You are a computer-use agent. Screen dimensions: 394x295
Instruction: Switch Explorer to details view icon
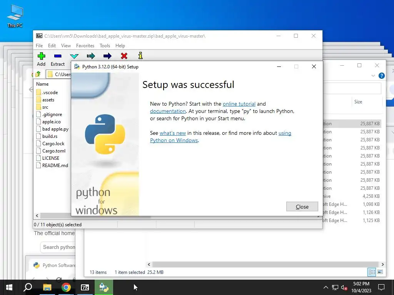point(372,272)
